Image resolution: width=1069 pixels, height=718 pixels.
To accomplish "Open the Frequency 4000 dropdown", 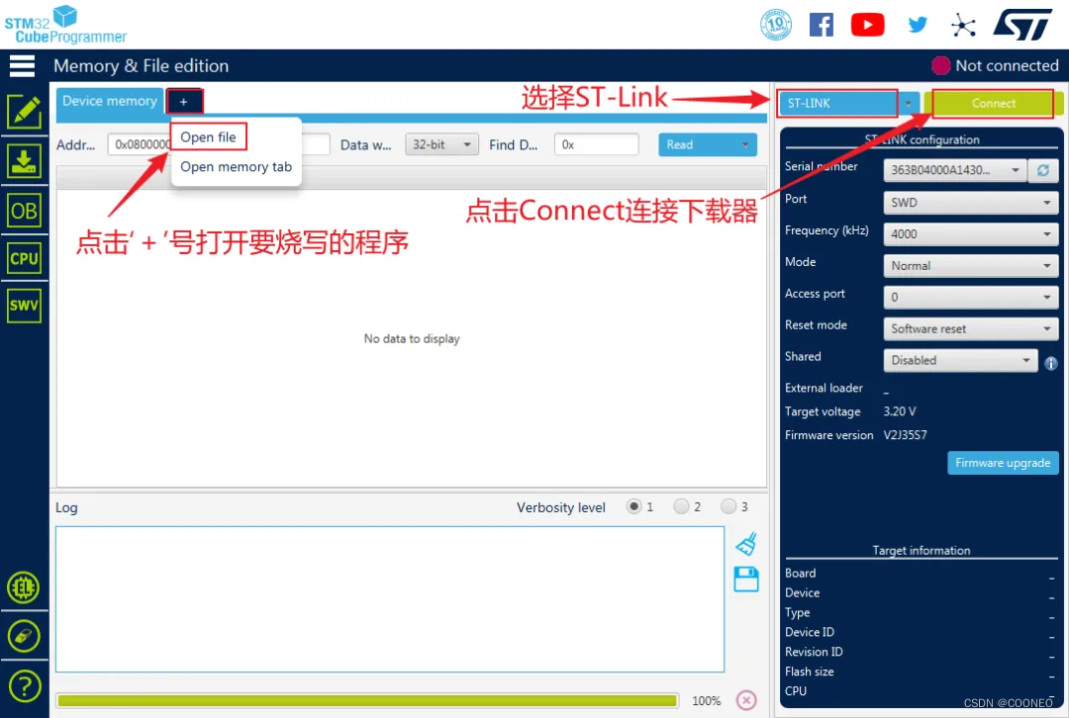I will (x=971, y=233).
